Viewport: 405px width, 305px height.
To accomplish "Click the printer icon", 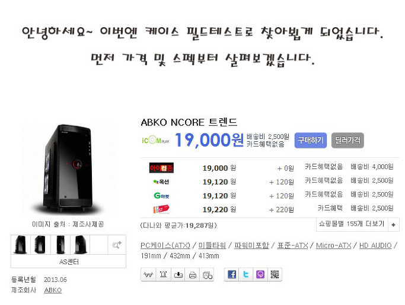I will point(193,275).
